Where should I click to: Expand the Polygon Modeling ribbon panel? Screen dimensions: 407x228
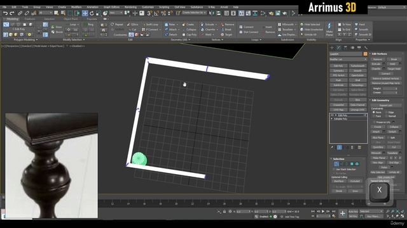click(x=25, y=40)
